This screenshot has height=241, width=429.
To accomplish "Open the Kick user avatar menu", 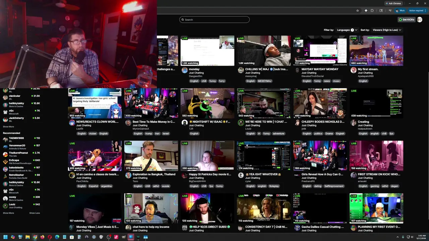I will (x=420, y=19).
